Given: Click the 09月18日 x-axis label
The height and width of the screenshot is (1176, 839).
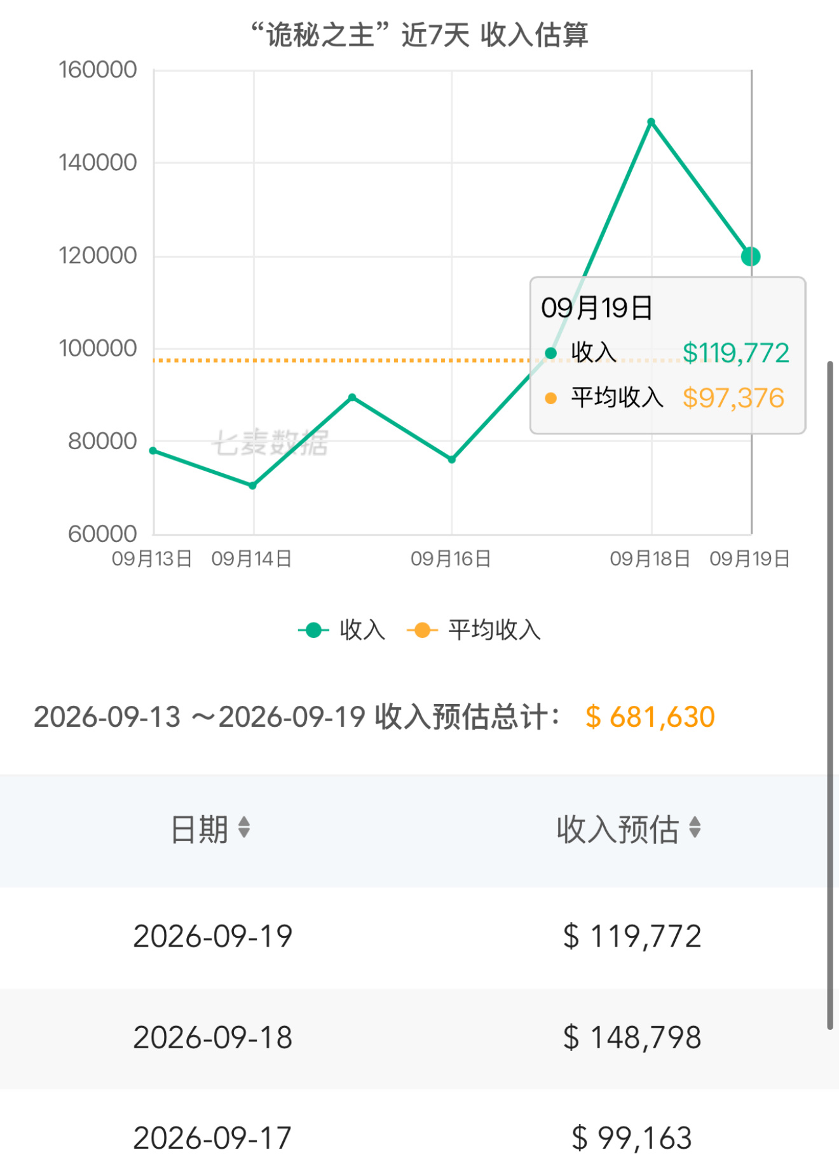Looking at the screenshot, I should click(x=650, y=559).
